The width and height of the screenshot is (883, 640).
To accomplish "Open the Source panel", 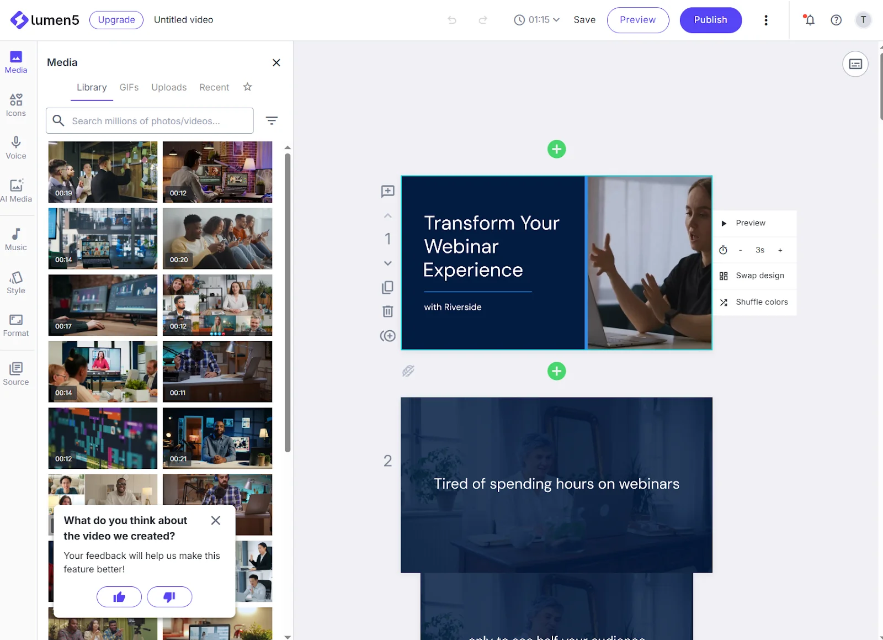I will click(x=16, y=374).
